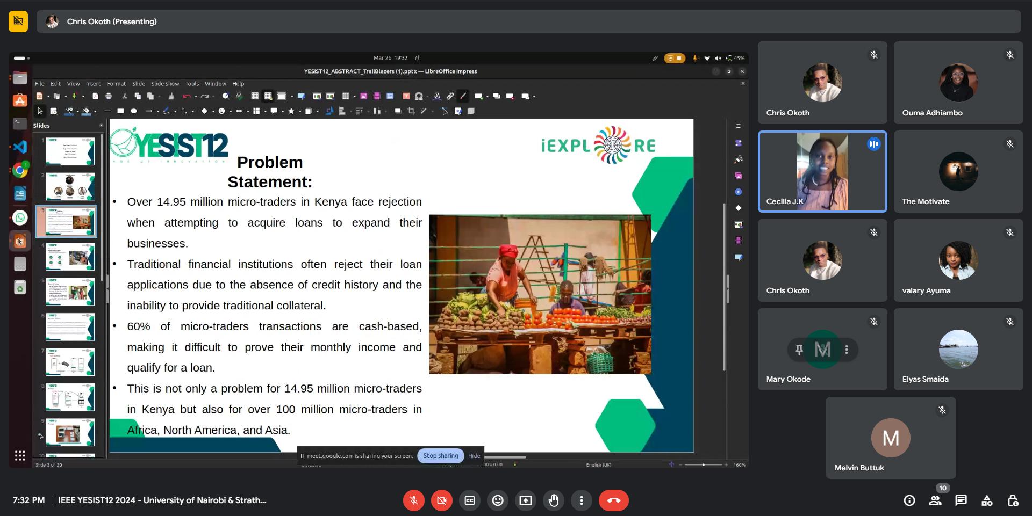This screenshot has height=516, width=1032.
Task: Open the Undo history dropdown arrow
Action: [196, 96]
